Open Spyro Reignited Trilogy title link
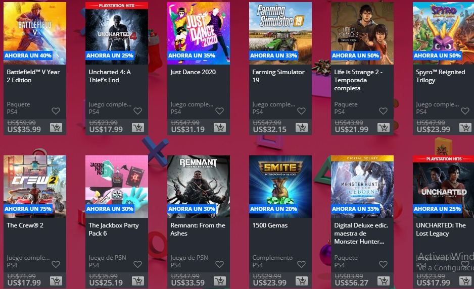474x289 pixels. pos(441,76)
